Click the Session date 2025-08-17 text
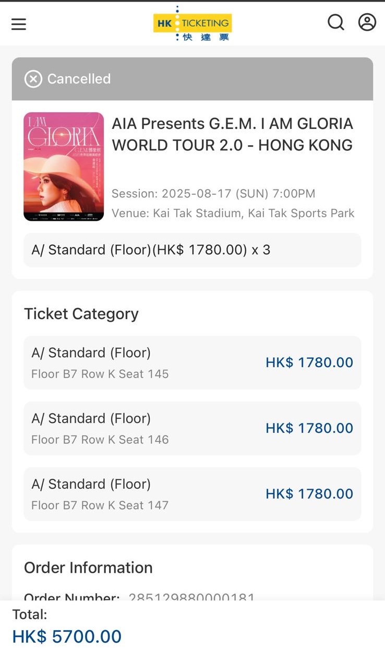Screen dimensions: 385x648 coord(213,194)
